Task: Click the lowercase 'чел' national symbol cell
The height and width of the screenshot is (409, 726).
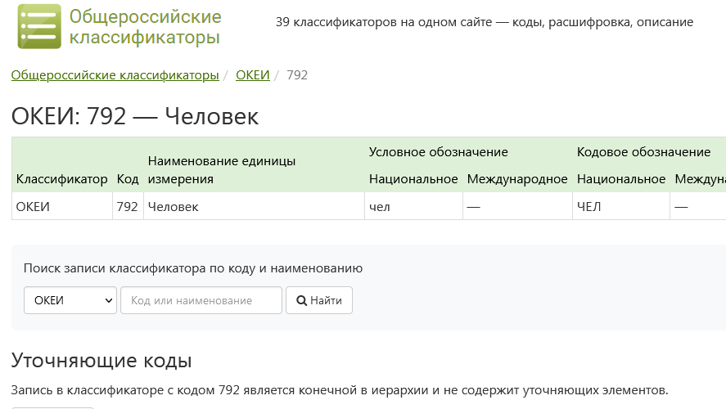Action: point(380,207)
